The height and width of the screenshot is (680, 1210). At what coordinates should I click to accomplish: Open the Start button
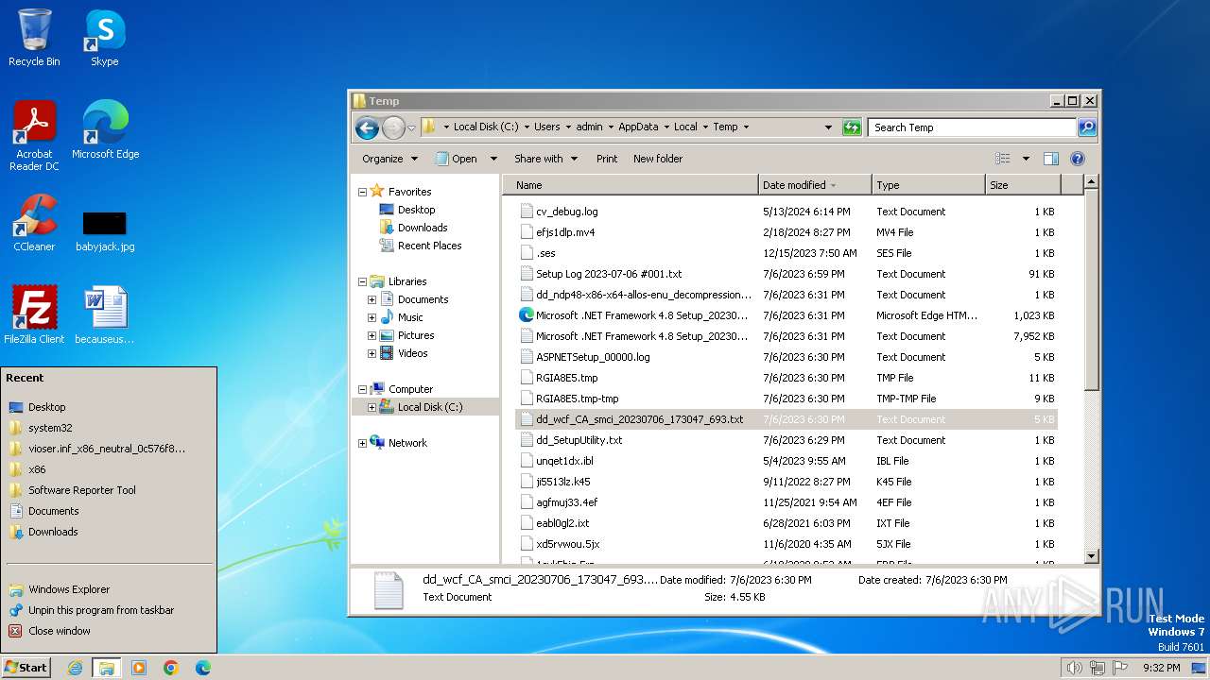(x=26, y=667)
